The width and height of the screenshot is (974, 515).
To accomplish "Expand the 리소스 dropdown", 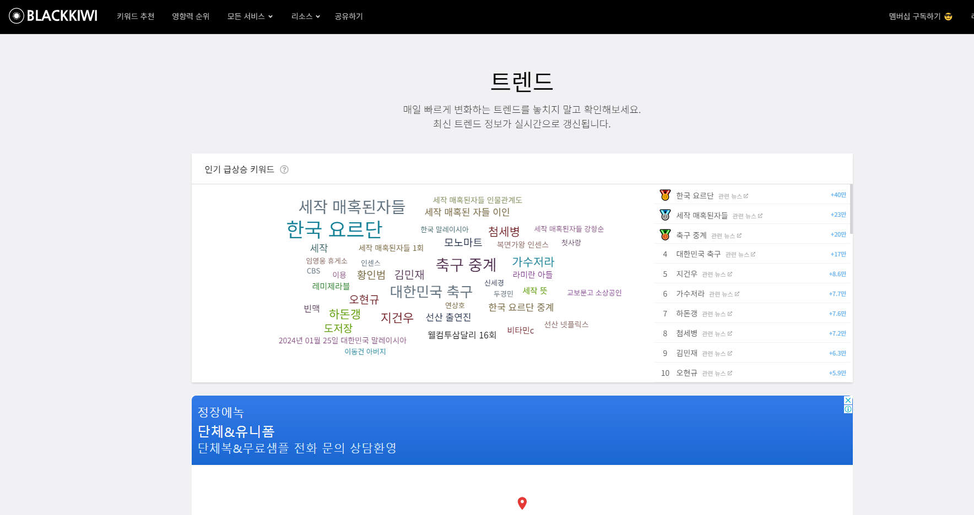I will 305,16.
